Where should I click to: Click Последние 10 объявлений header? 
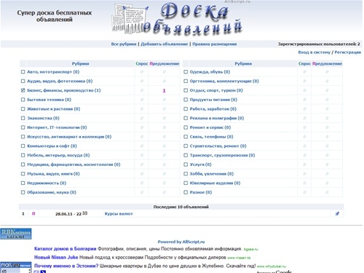pos(181,207)
